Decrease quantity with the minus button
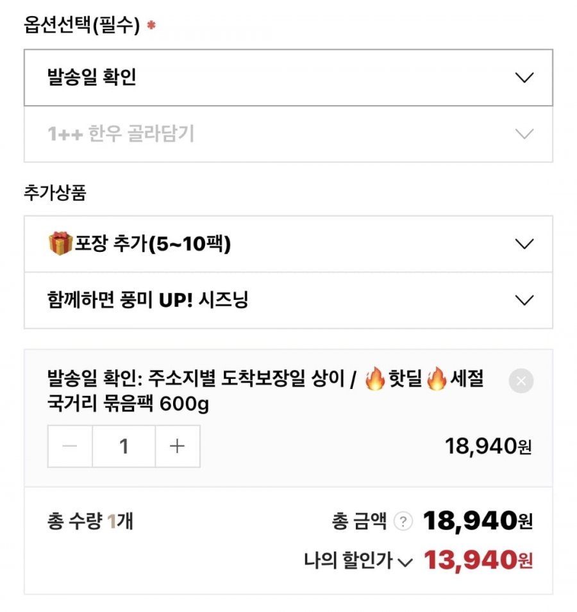The image size is (577, 612). point(70,446)
